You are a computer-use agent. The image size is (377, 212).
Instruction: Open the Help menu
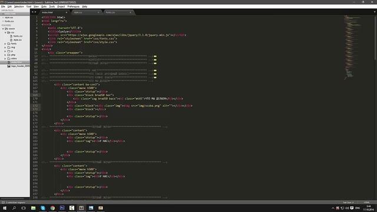coord(85,6)
